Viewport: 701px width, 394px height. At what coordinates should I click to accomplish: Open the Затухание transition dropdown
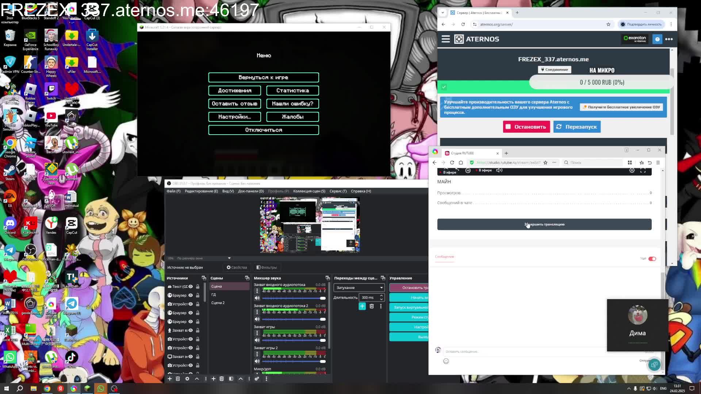pyautogui.click(x=359, y=287)
